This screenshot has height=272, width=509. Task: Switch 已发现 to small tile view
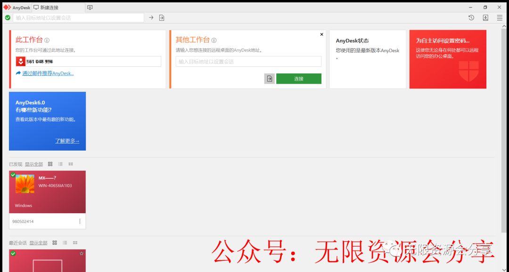[x=71, y=164]
